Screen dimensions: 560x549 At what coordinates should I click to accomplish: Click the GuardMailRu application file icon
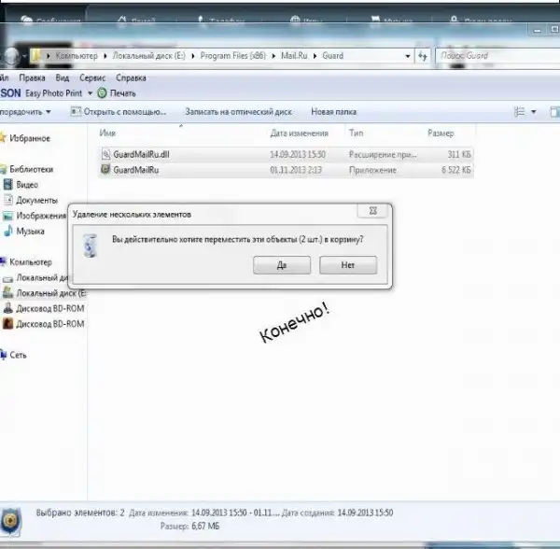[105, 170]
